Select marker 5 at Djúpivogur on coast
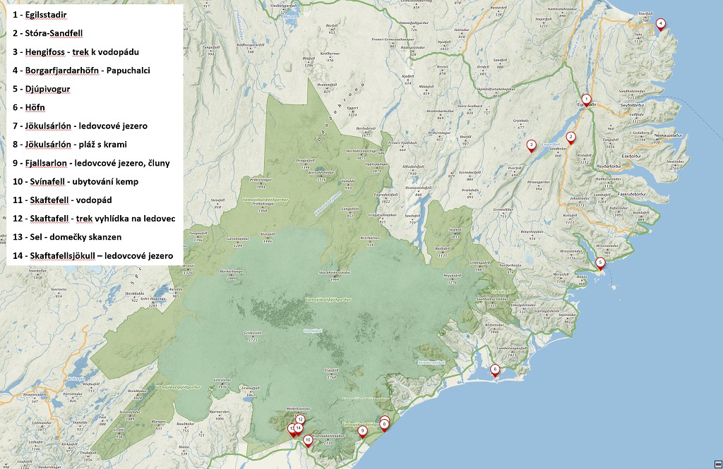Image resolution: width=723 pixels, height=469 pixels. [x=600, y=262]
